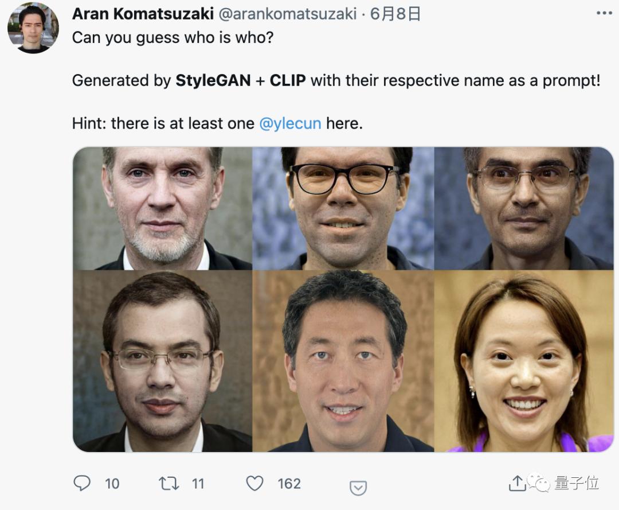619x510 pixels.
Task: Open the bottom-right smiling woman image
Action: pos(524,361)
